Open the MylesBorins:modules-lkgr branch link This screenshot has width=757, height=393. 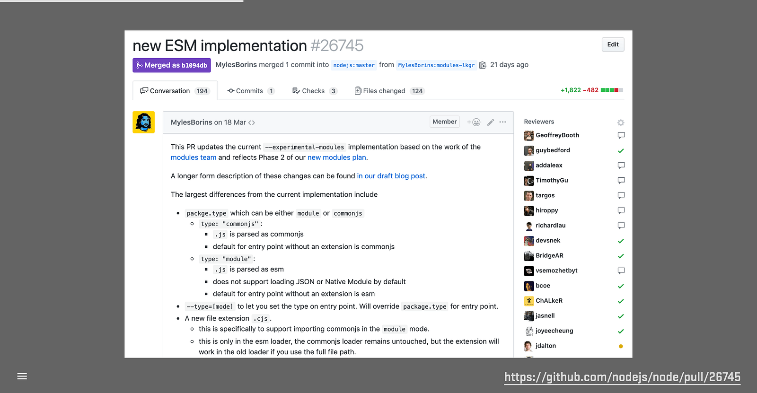click(x=436, y=65)
